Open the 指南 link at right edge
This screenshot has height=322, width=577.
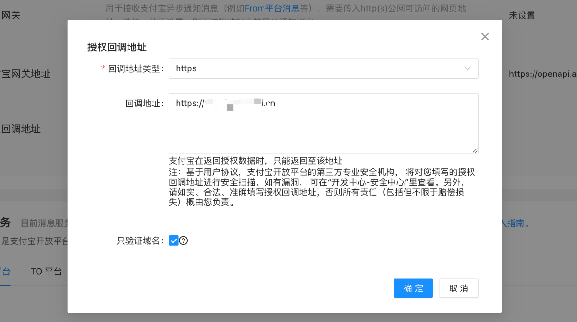(x=515, y=223)
